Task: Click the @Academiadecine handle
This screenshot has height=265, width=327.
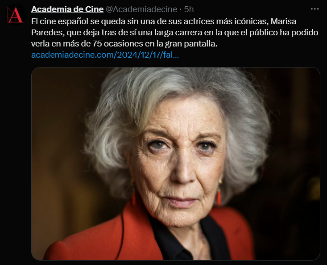Action: pyautogui.click(x=141, y=9)
